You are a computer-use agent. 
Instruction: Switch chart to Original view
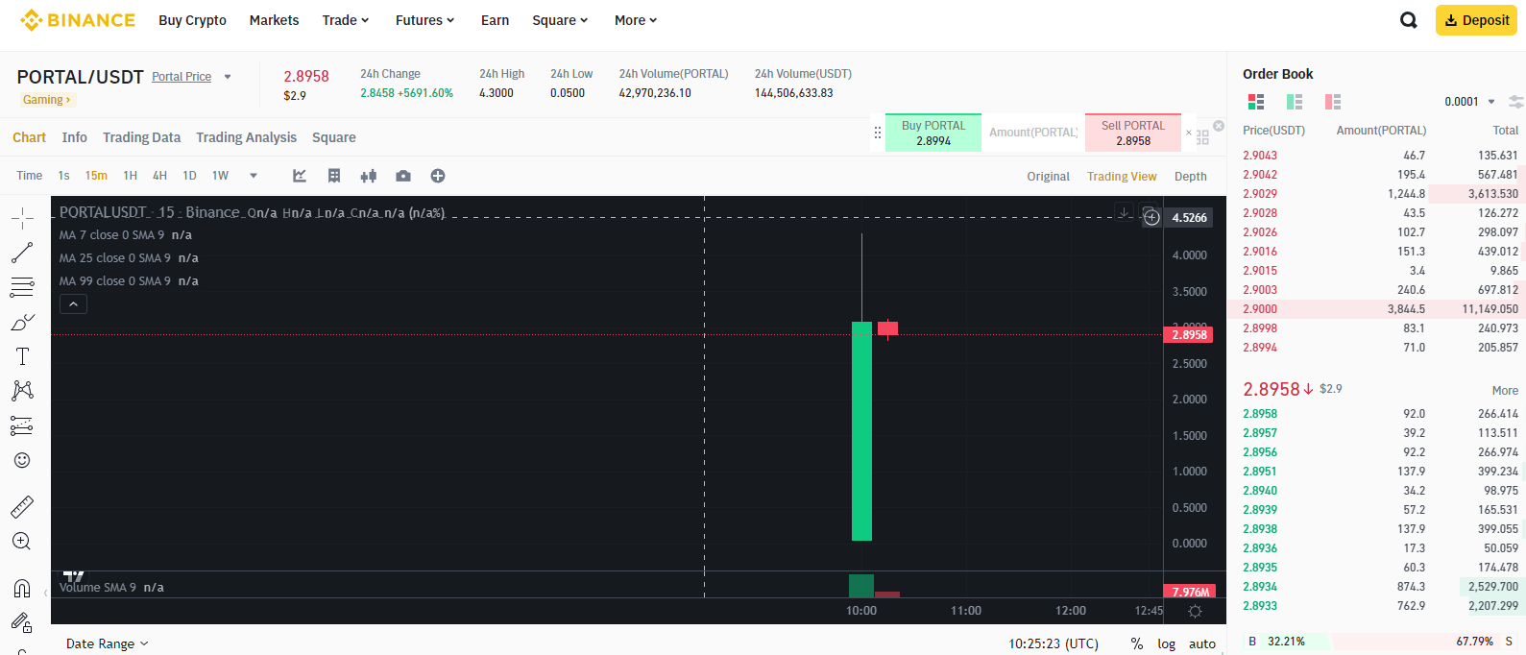tap(1048, 177)
